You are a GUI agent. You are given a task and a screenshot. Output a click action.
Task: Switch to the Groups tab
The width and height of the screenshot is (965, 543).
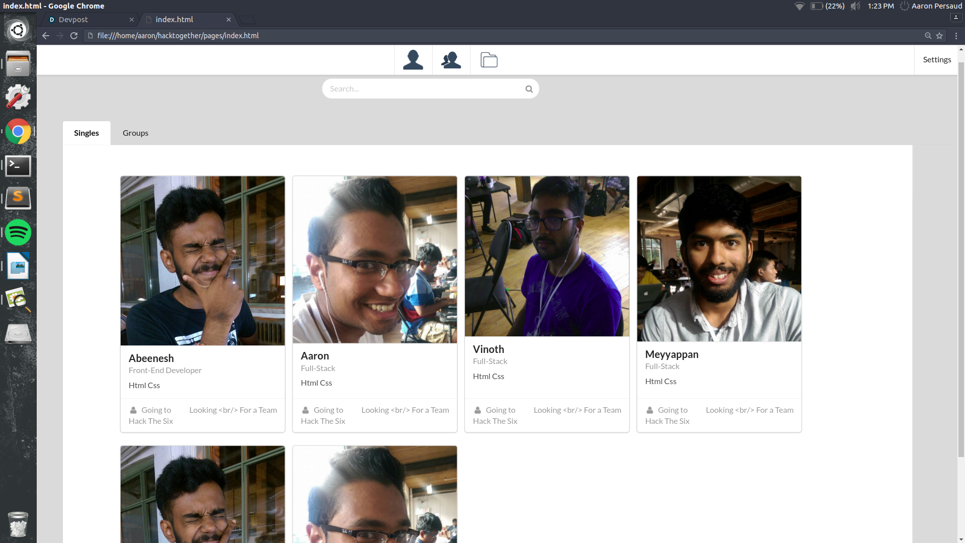point(135,133)
